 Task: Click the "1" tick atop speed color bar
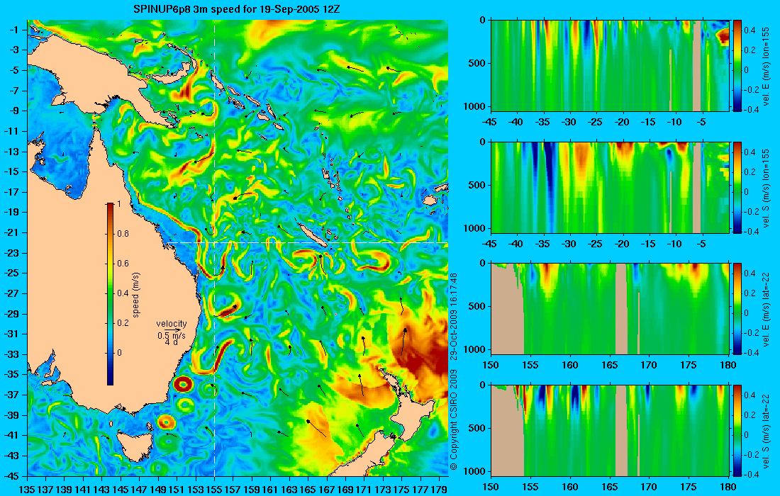click(x=118, y=204)
